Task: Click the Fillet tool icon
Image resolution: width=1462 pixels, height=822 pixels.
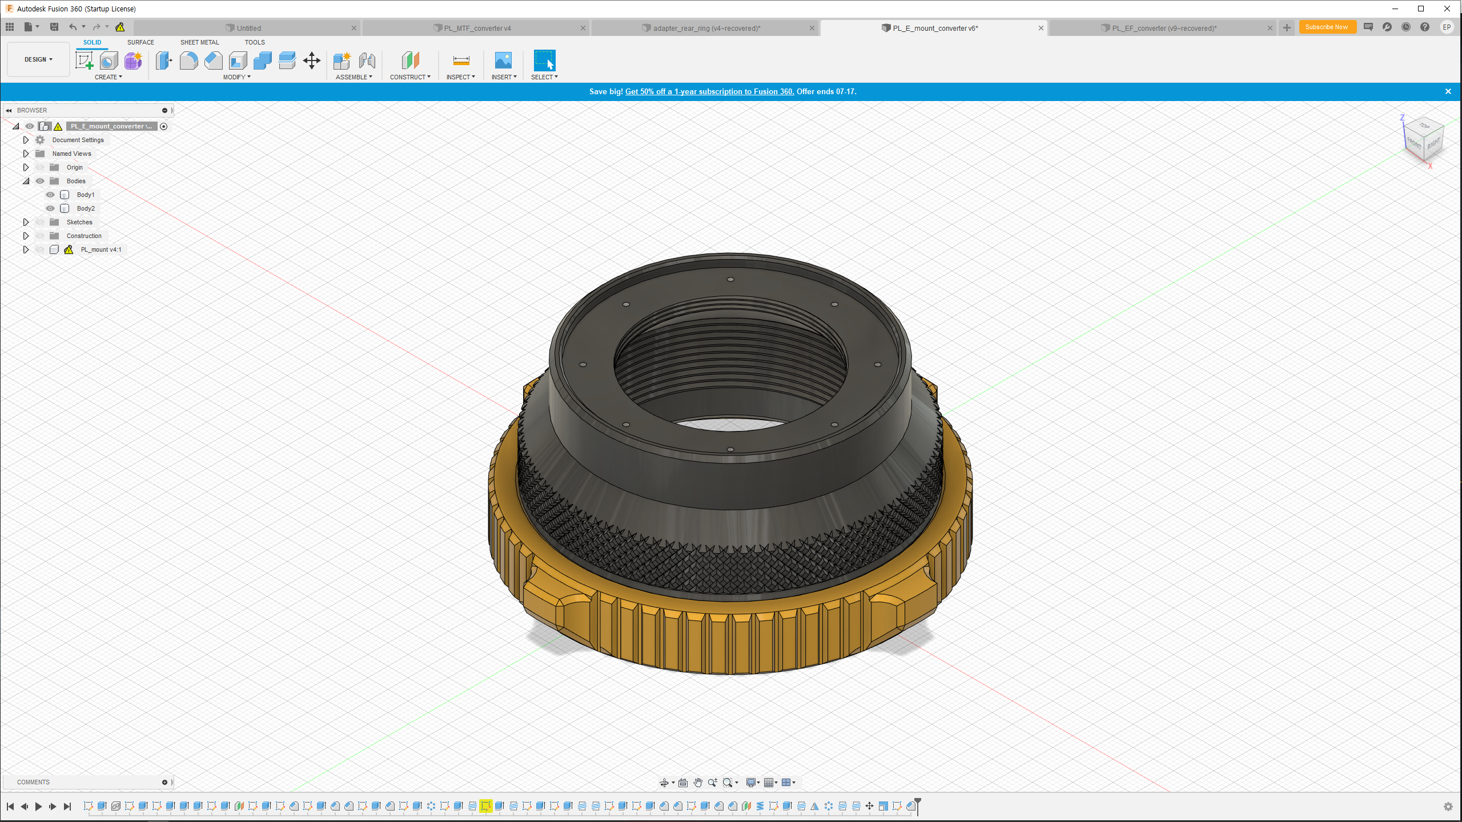Action: (x=188, y=60)
